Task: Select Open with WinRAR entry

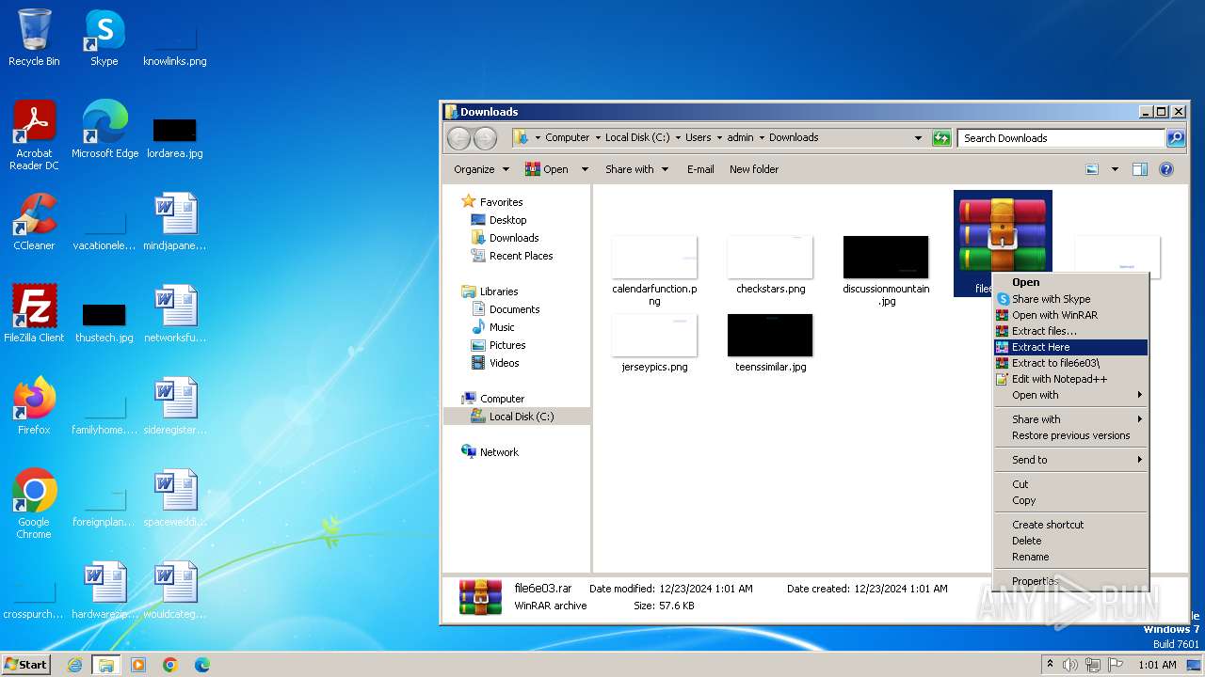Action: (1070, 315)
